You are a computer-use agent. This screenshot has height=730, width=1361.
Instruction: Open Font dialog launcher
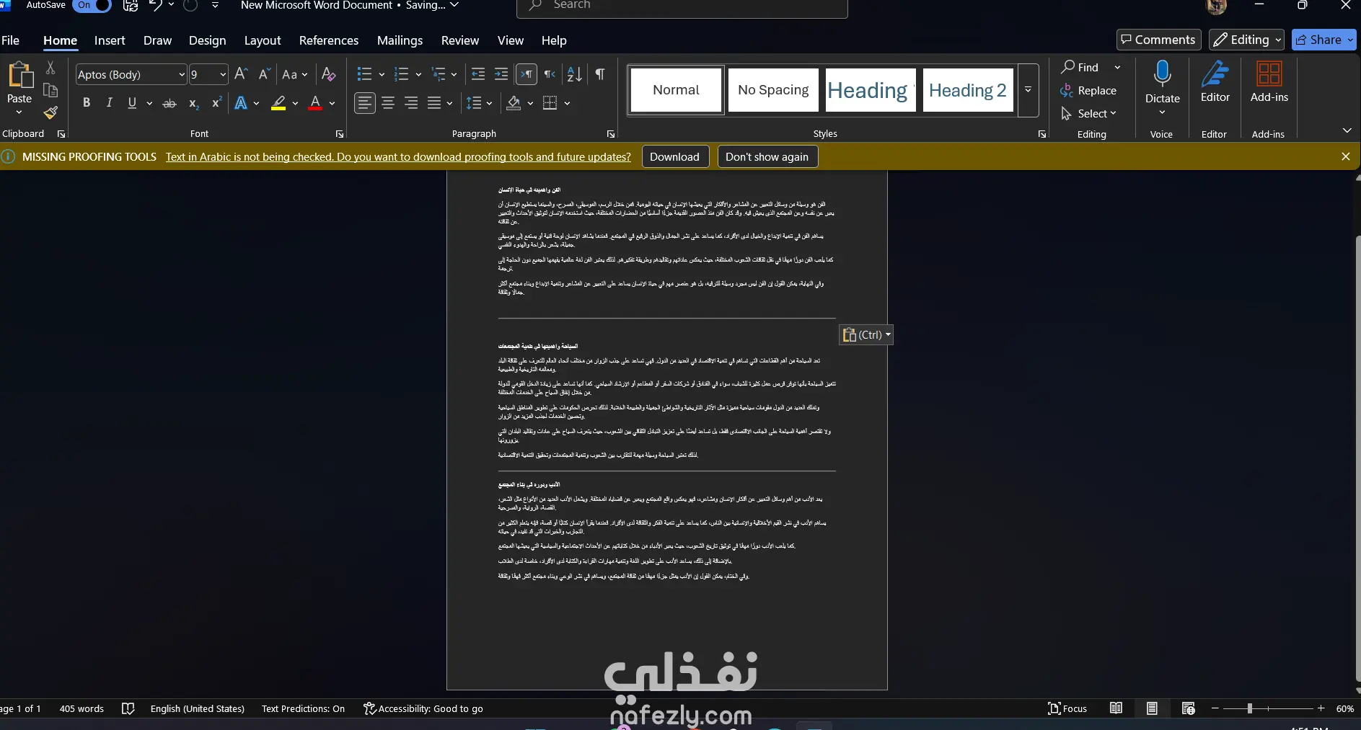coord(340,134)
